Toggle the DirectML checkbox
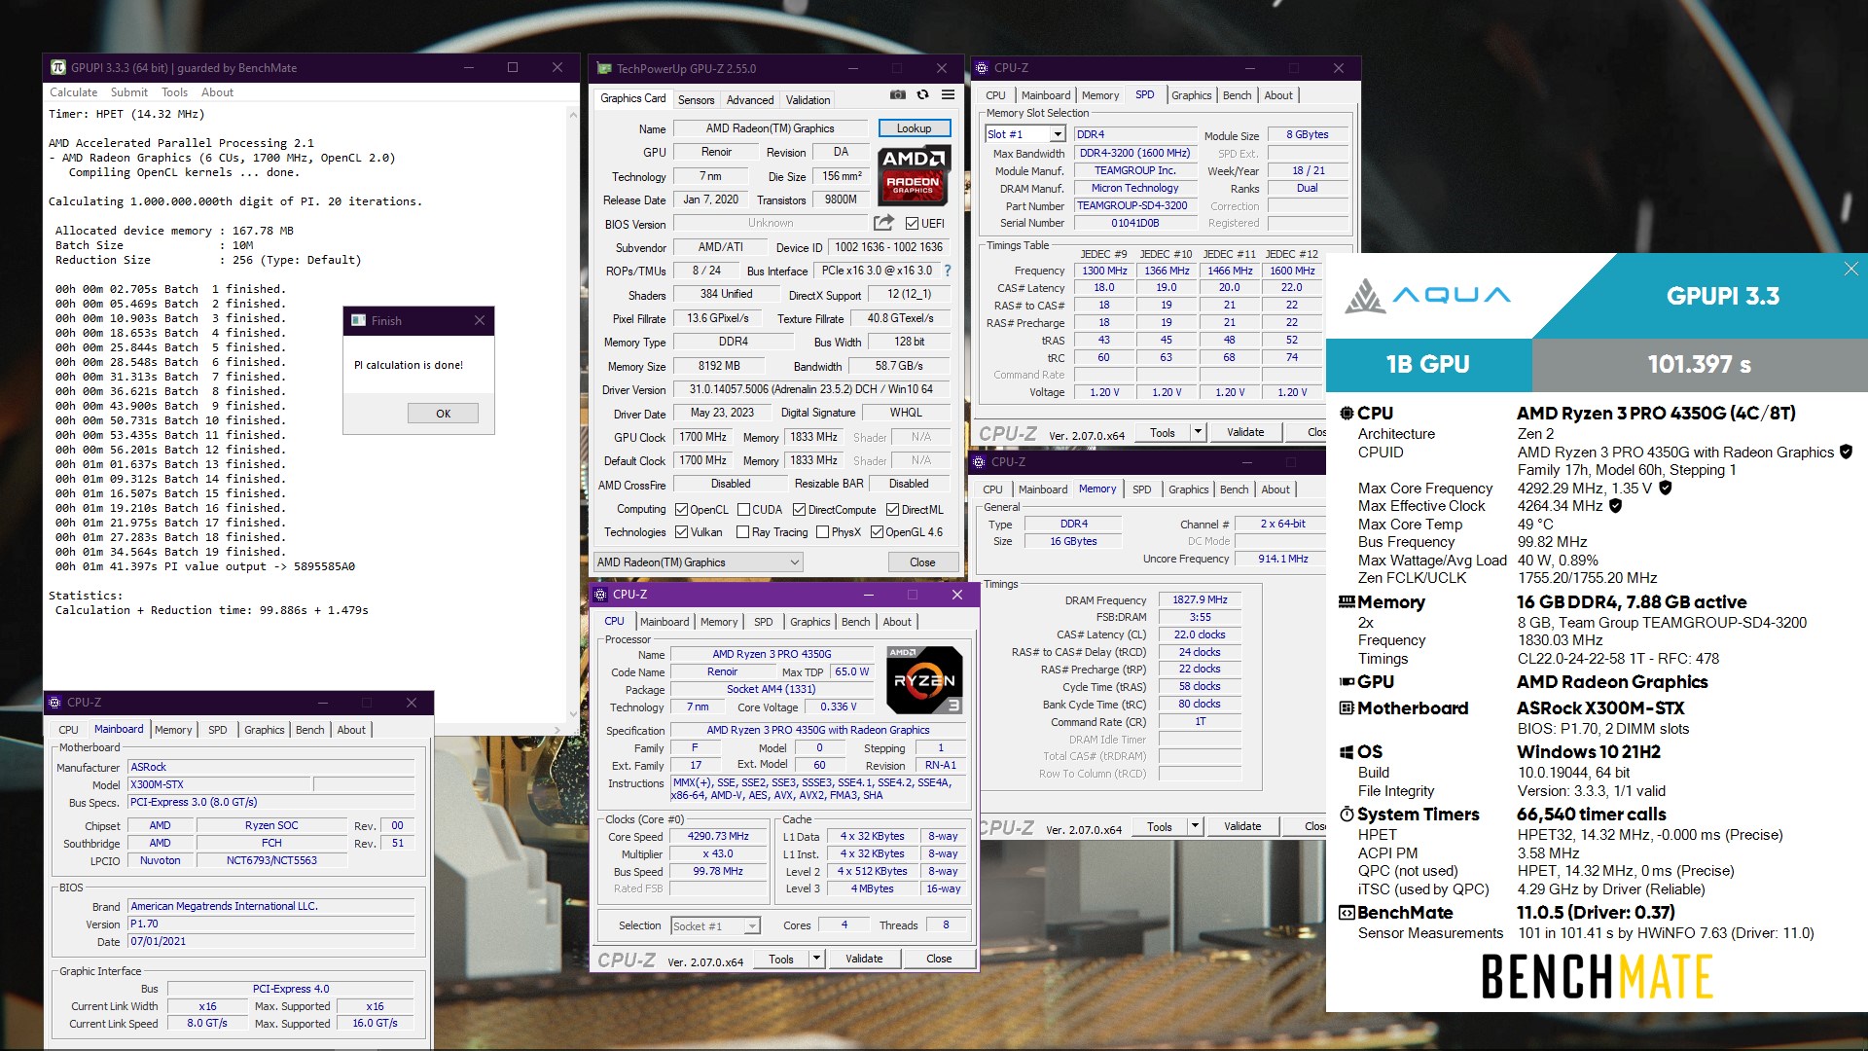The image size is (1868, 1051). pos(892,510)
